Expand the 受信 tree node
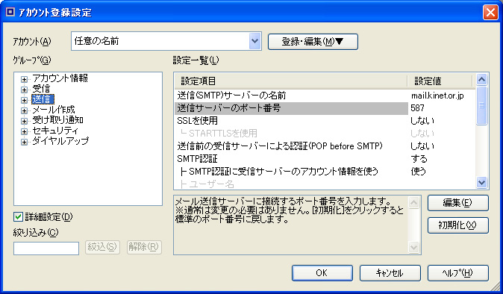 point(24,90)
